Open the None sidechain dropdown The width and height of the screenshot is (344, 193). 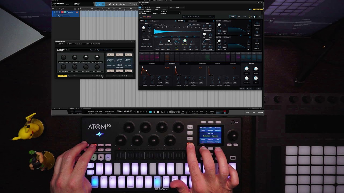tap(177, 8)
